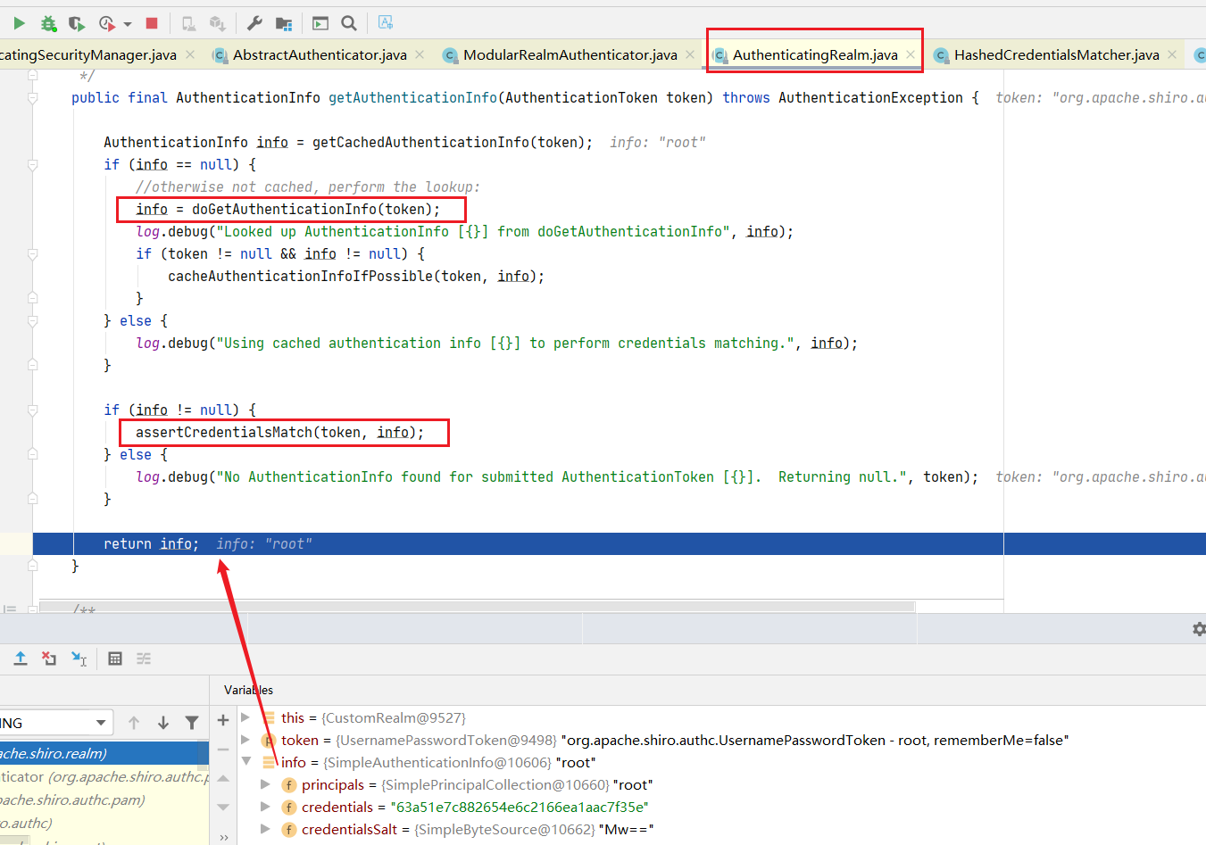Image resolution: width=1206 pixels, height=845 pixels.
Task: Collapse the info variable node
Action: click(246, 762)
